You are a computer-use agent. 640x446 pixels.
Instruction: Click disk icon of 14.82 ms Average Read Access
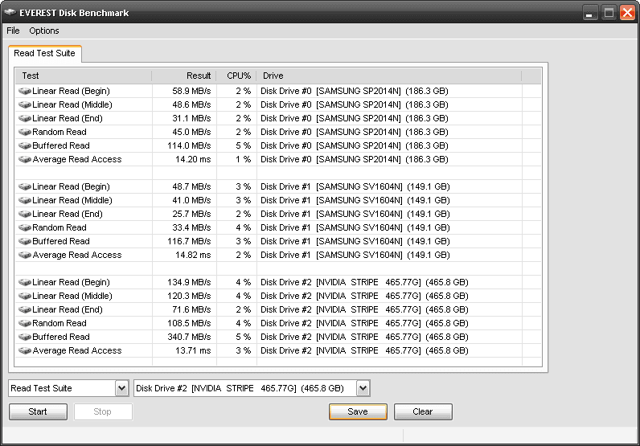pos(25,255)
